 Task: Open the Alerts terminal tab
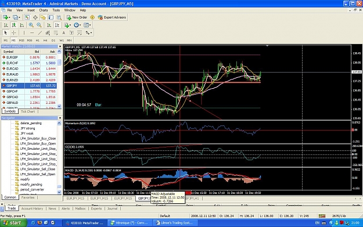coord(66,208)
